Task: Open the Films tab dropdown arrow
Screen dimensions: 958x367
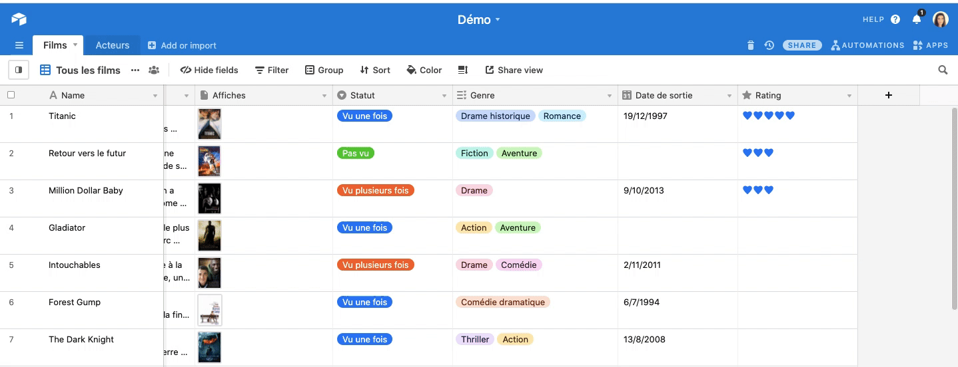Action: (75, 45)
